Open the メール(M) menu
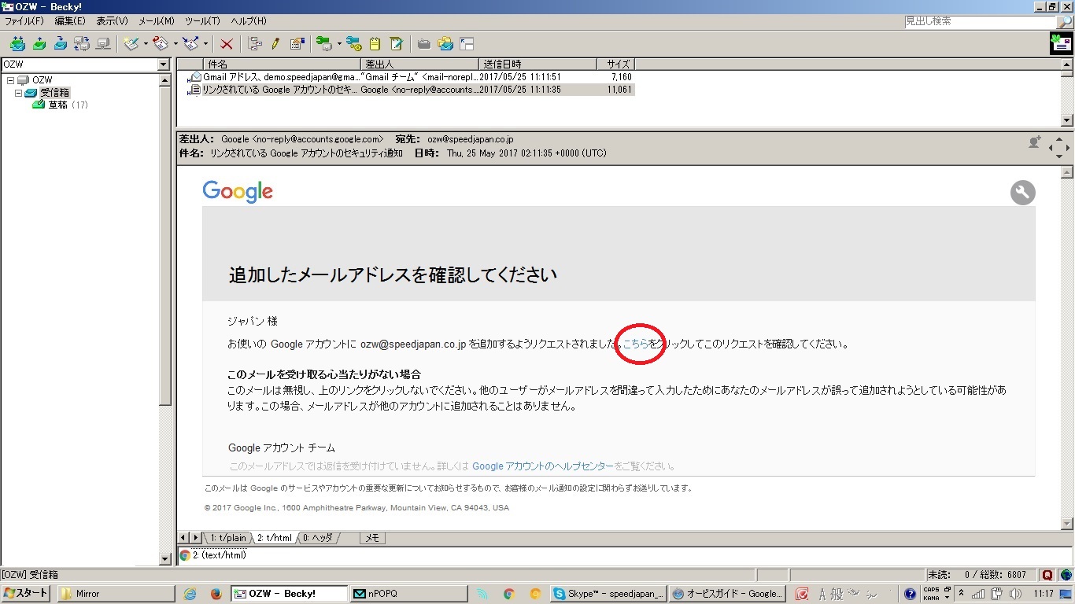 click(157, 21)
